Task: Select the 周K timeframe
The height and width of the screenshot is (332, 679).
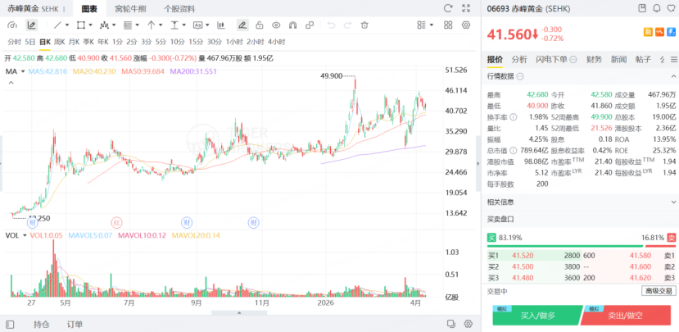Action: pos(59,42)
